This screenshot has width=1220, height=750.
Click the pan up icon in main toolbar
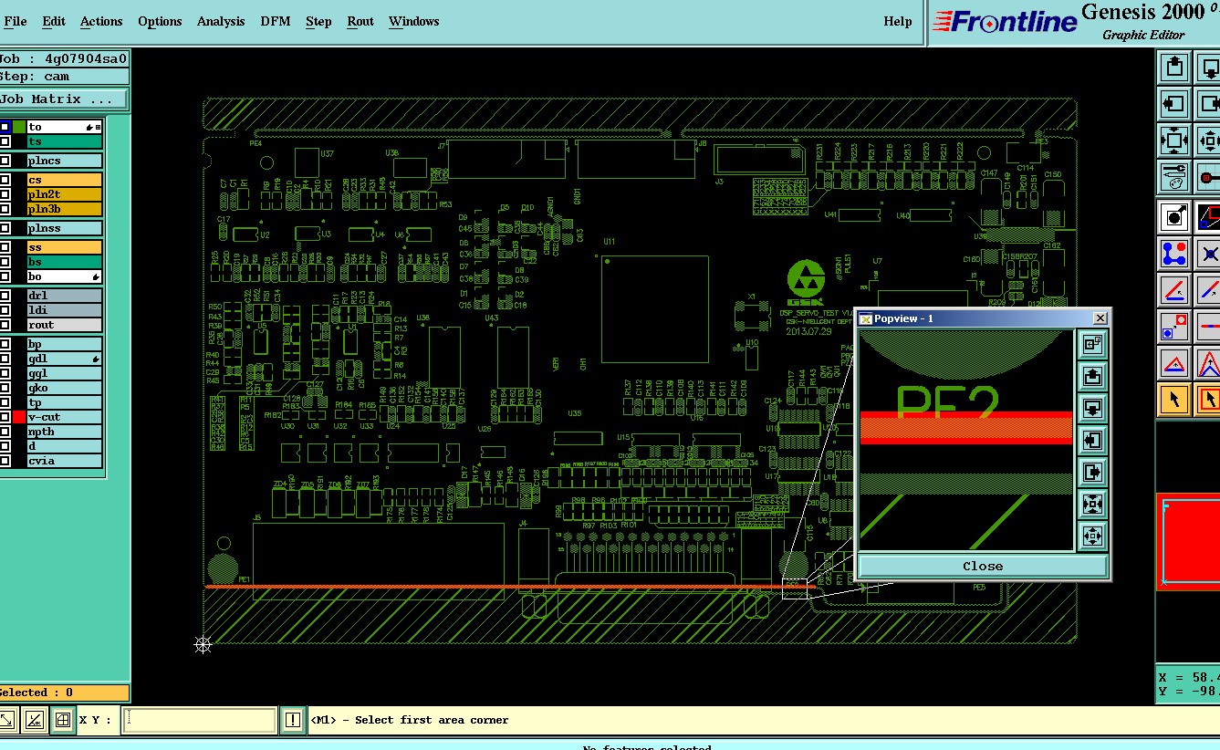pos(1174,68)
